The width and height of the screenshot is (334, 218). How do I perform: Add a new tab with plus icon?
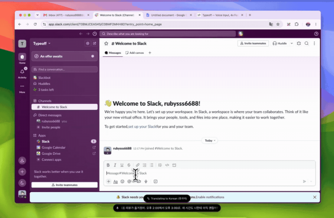click(150, 53)
